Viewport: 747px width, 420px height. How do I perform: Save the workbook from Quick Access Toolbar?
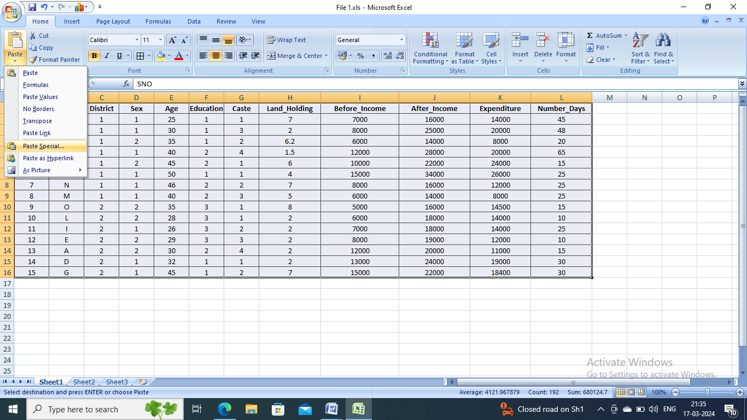[32, 7]
